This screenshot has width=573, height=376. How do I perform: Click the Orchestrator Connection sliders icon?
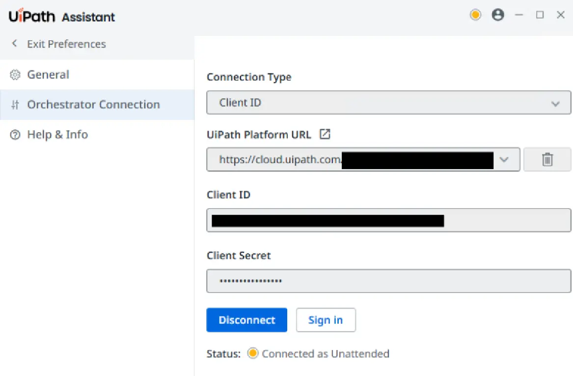coord(15,105)
